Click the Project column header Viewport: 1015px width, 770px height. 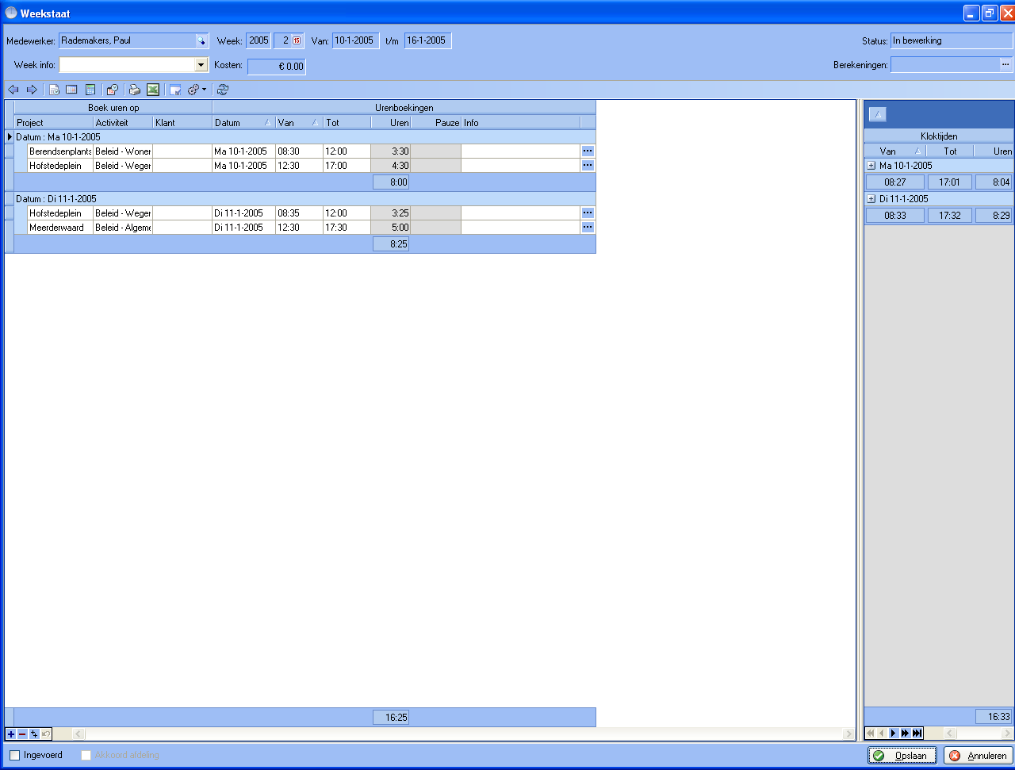point(54,123)
